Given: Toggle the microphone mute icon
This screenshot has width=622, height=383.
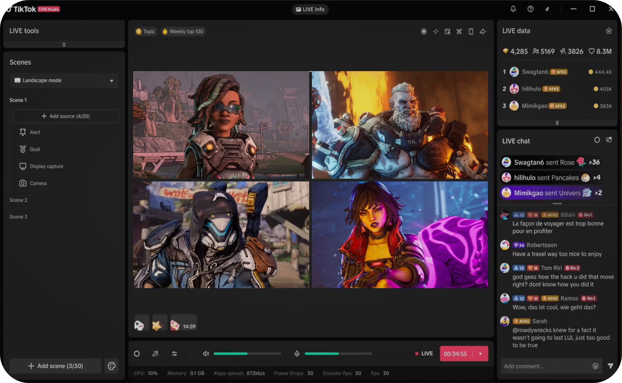Looking at the screenshot, I should tap(297, 353).
